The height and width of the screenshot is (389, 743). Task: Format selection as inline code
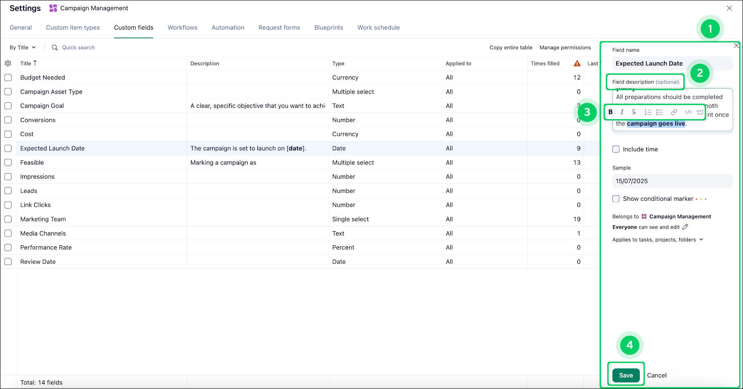(688, 112)
